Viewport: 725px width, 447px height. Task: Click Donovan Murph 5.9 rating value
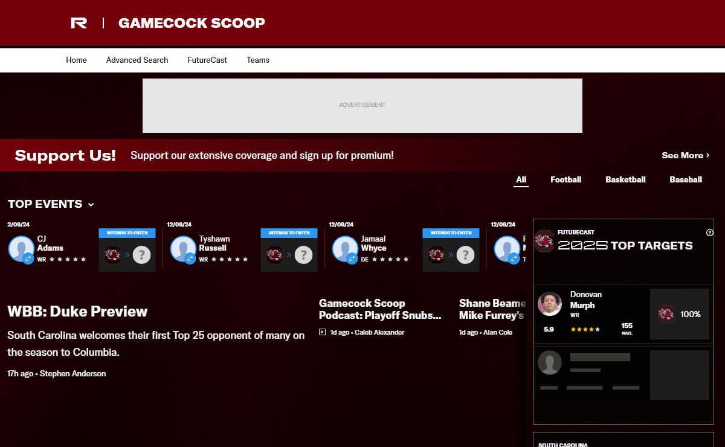pos(549,329)
